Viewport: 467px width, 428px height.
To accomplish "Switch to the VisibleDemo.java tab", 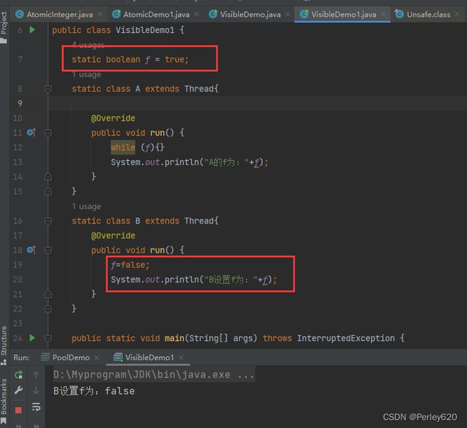I will (x=250, y=14).
